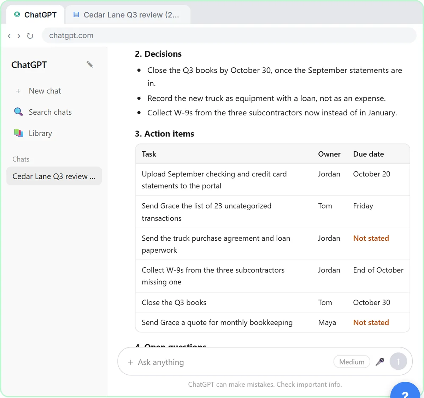Click the plus icon beside New chat

pos(18,91)
